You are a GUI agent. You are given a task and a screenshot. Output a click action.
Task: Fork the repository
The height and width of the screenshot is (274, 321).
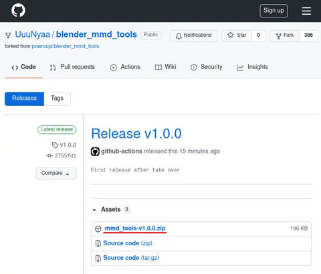tap(285, 36)
